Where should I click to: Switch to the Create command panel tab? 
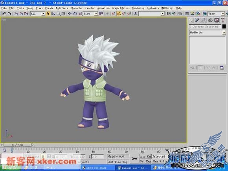pos(191,20)
